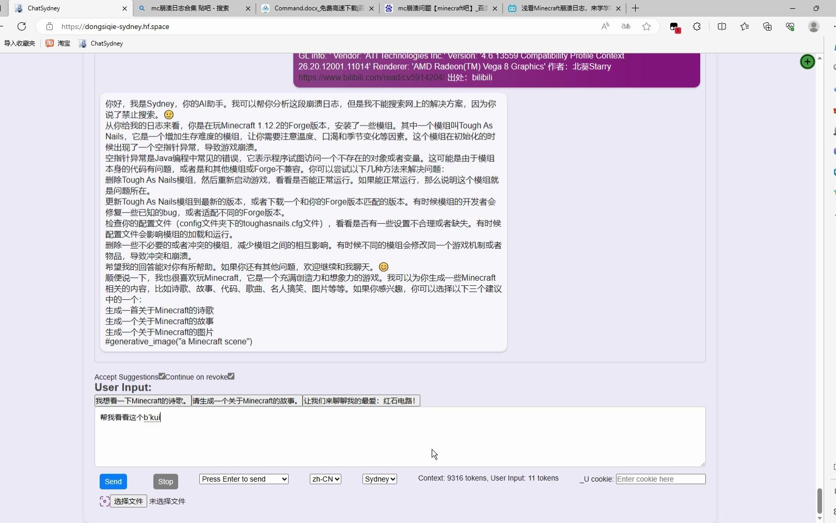The image size is (836, 523).
Task: Switch to the mc崩溃日志合集 search tab
Action: (x=190, y=8)
